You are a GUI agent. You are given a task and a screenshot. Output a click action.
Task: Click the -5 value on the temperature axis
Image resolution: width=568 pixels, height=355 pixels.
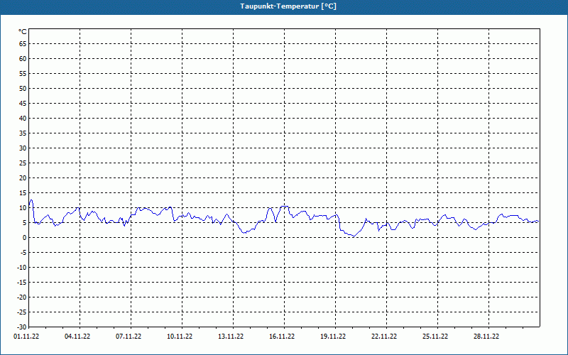[24, 253]
